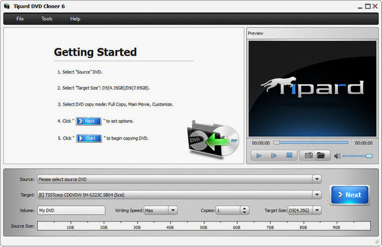This screenshot has width=382, height=247.
Task: Click the Next Frame step button
Action: coord(273,156)
